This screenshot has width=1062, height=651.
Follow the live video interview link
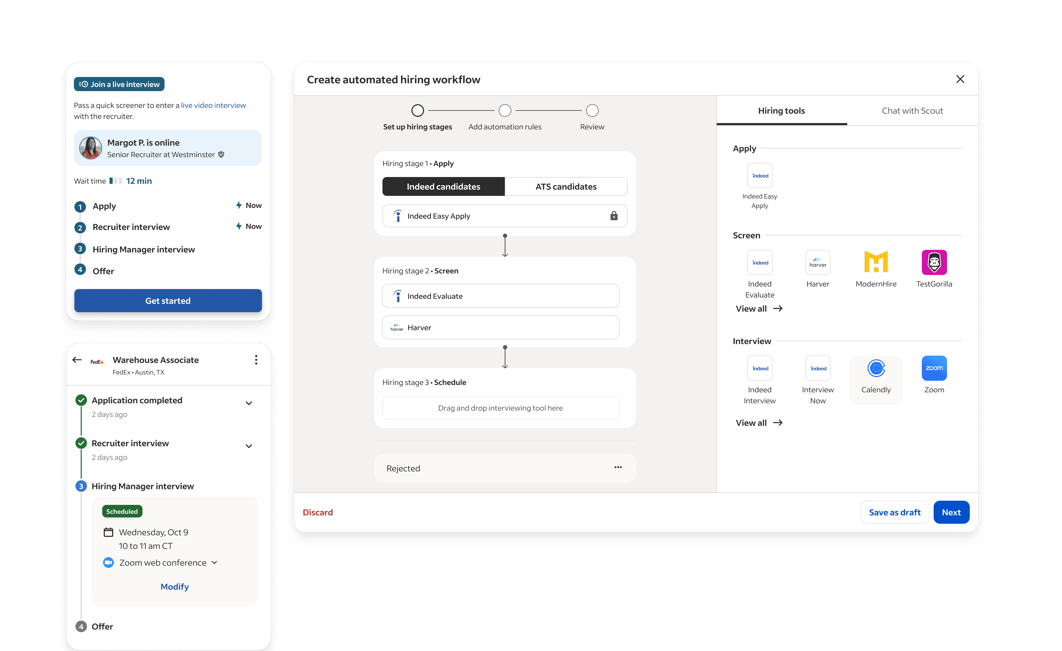(x=213, y=105)
